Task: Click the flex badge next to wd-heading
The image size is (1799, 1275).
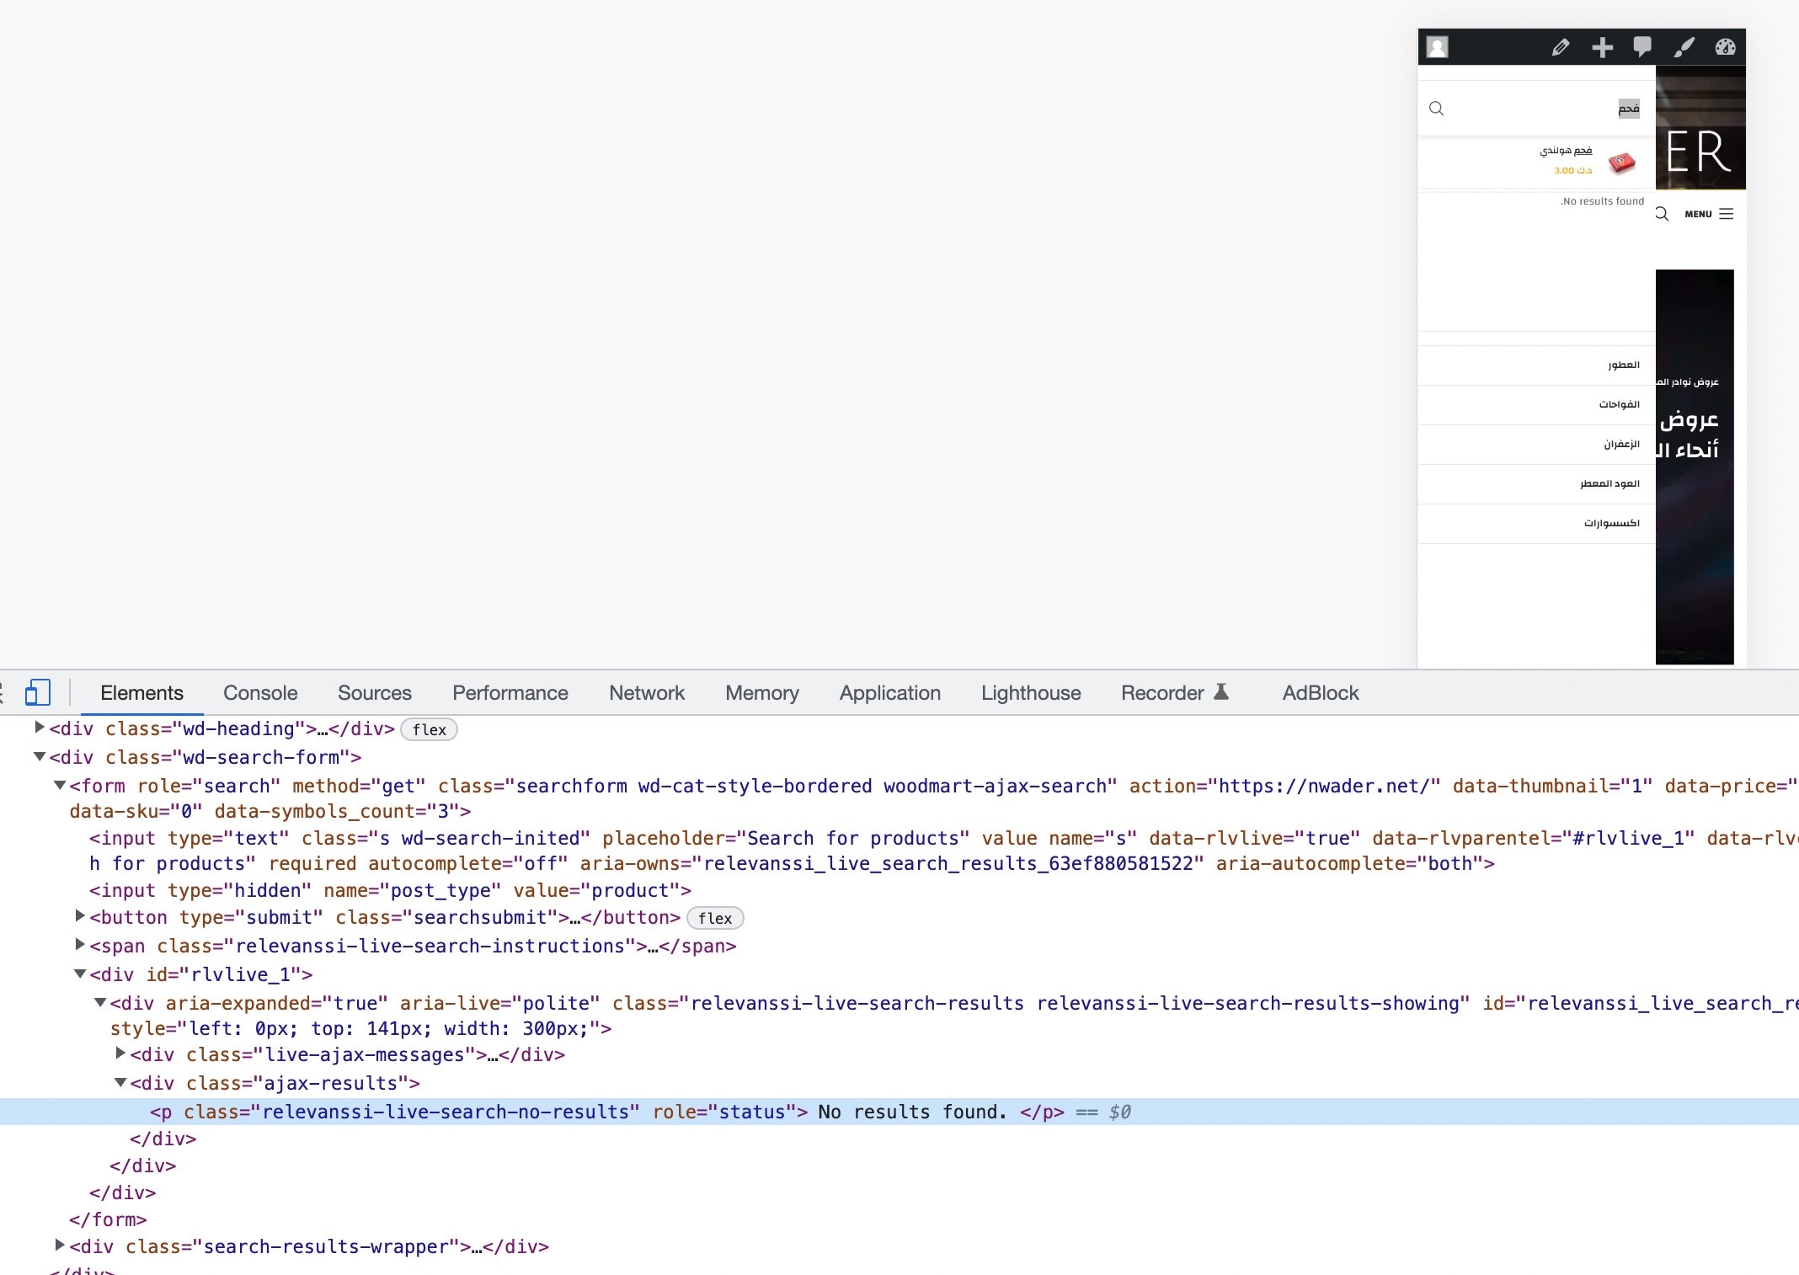Action: coord(429,729)
